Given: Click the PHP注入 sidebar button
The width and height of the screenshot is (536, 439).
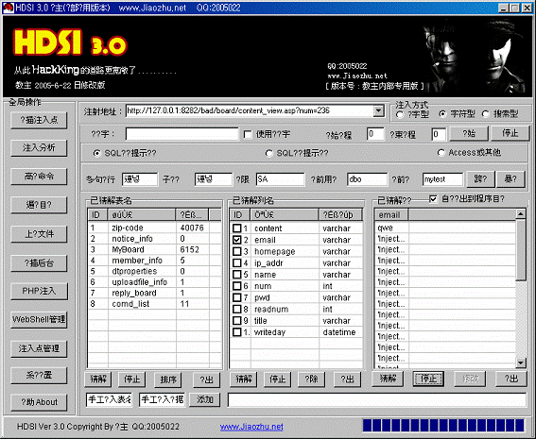Looking at the screenshot, I should tap(39, 291).
